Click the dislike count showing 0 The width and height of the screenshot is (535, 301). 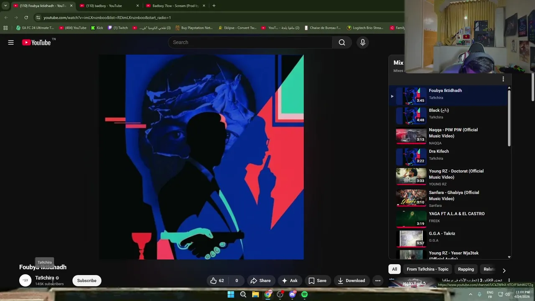(236, 281)
